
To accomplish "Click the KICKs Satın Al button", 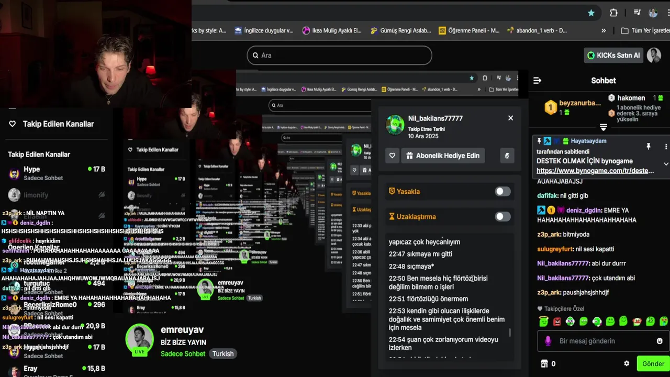I will (x=613, y=55).
